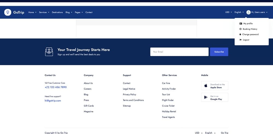This screenshot has height=134, width=273.
Task: Click the Change password lock icon
Action: [x=241, y=35]
